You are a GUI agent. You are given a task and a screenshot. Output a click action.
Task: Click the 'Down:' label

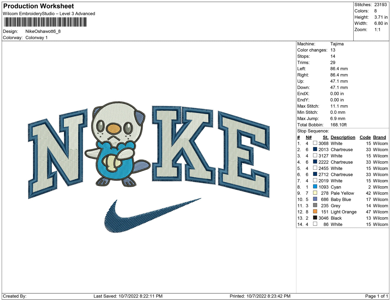[x=303, y=87]
